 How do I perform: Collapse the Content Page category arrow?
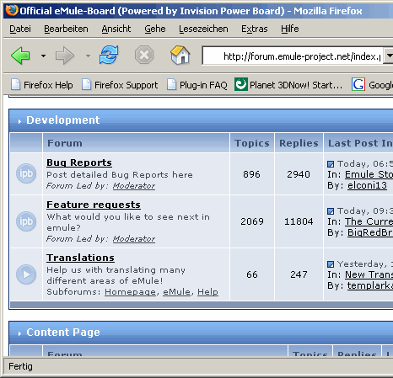pyautogui.click(x=19, y=333)
